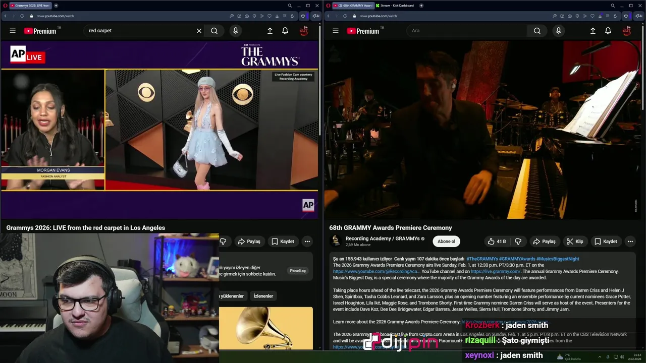Open the left YouTube hamburger menu

13,31
